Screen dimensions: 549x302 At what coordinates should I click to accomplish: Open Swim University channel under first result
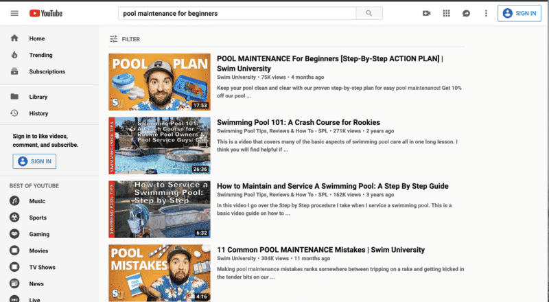(236, 77)
